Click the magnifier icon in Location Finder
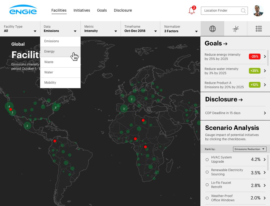270x206 pixels. (243, 11)
